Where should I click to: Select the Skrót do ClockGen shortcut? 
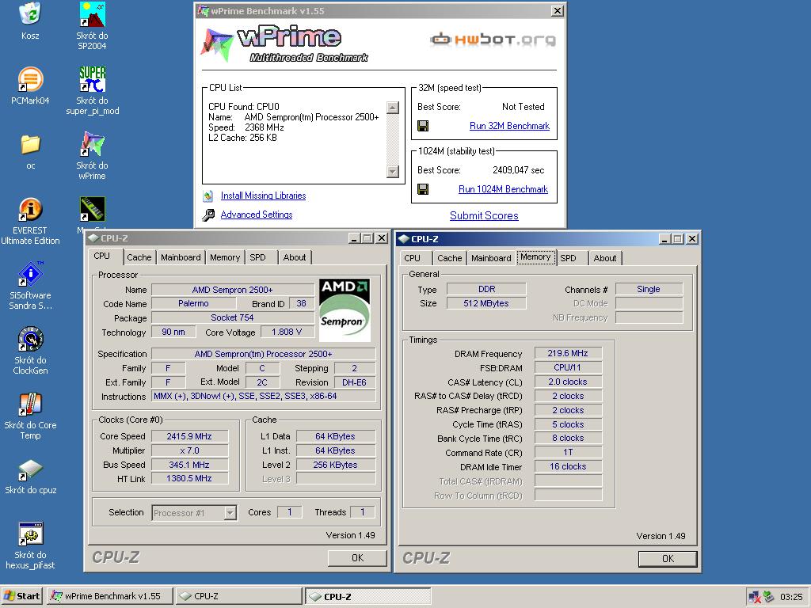click(30, 339)
